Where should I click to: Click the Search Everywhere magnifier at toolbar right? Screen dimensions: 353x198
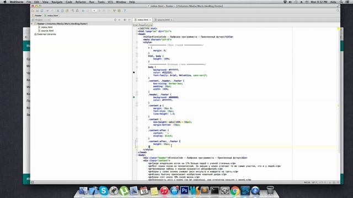pos(338,10)
